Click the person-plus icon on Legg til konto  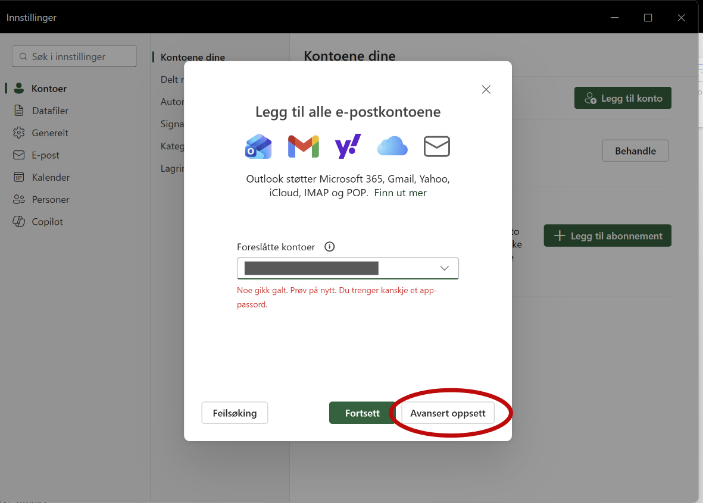[x=590, y=98]
